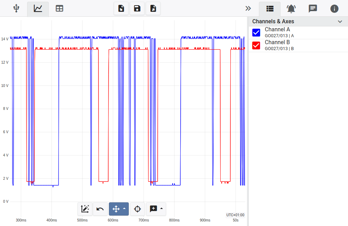This screenshot has width=348, height=226.
Task: Click the open file icon
Action: [x=121, y=9]
